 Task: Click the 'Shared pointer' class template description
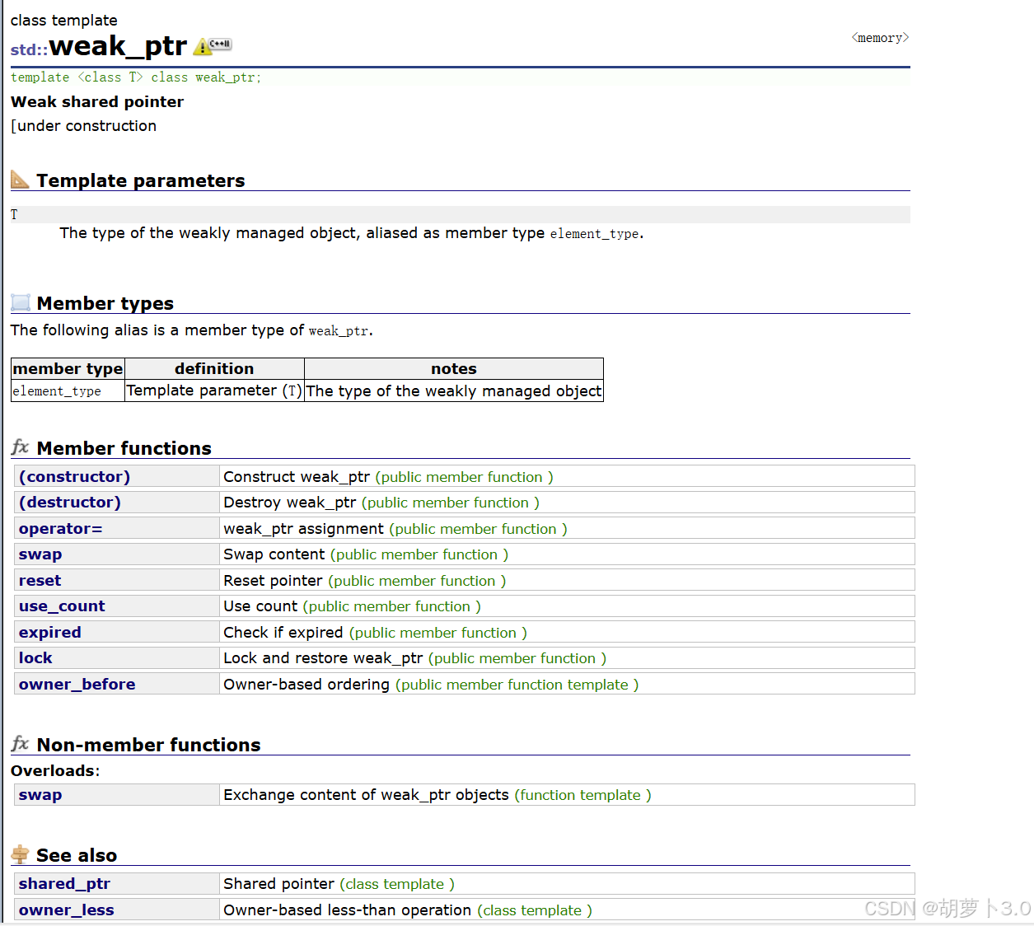278,883
